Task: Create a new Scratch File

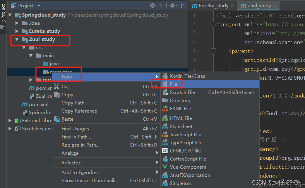Action: click(x=210, y=92)
